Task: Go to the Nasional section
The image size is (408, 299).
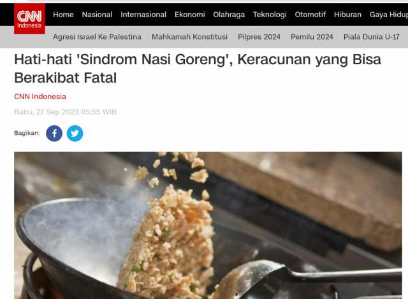Action: click(97, 15)
